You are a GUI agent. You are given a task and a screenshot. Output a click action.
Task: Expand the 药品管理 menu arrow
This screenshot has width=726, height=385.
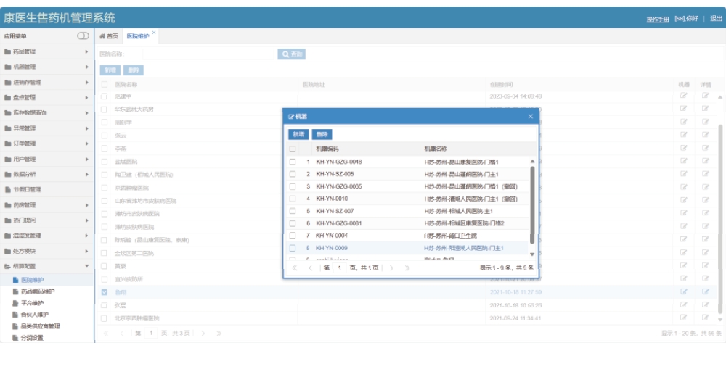86,51
